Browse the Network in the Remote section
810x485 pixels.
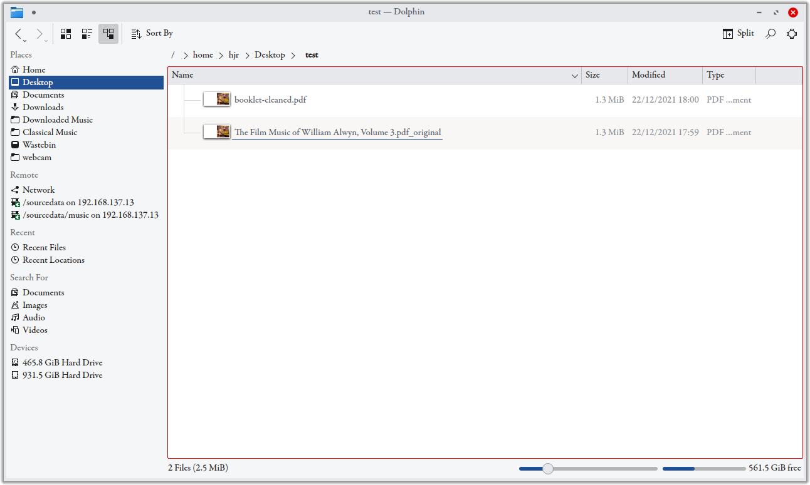point(38,190)
